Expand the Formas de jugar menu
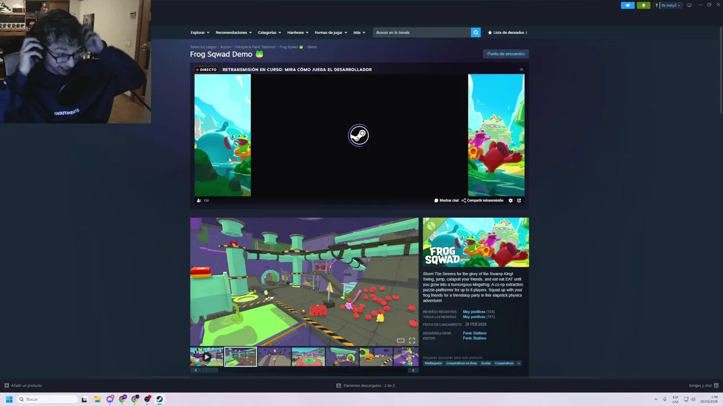The width and height of the screenshot is (723, 406). [331, 32]
